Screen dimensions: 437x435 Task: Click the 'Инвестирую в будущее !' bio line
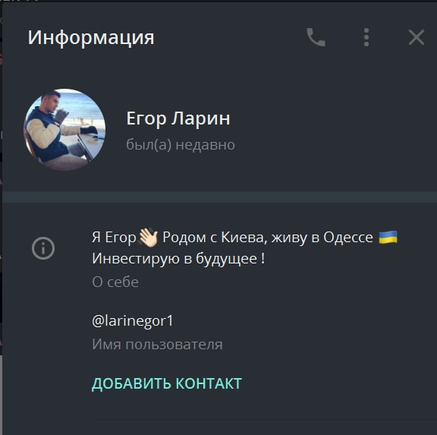(178, 258)
